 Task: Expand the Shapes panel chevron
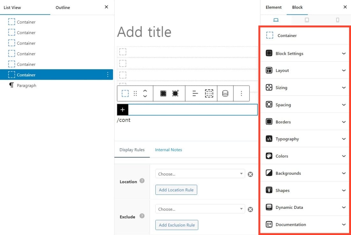344,190
